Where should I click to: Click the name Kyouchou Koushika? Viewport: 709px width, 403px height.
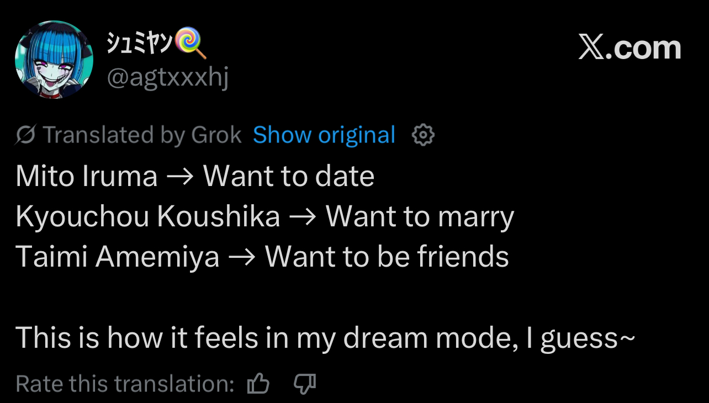pyautogui.click(x=148, y=216)
